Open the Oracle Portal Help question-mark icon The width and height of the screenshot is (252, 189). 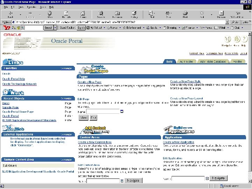(x=244, y=39)
